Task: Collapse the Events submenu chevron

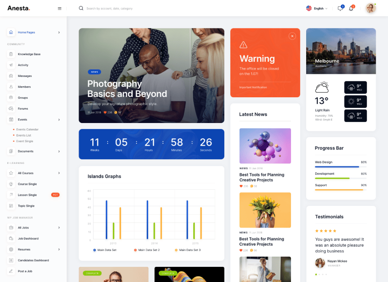Action: click(59, 120)
